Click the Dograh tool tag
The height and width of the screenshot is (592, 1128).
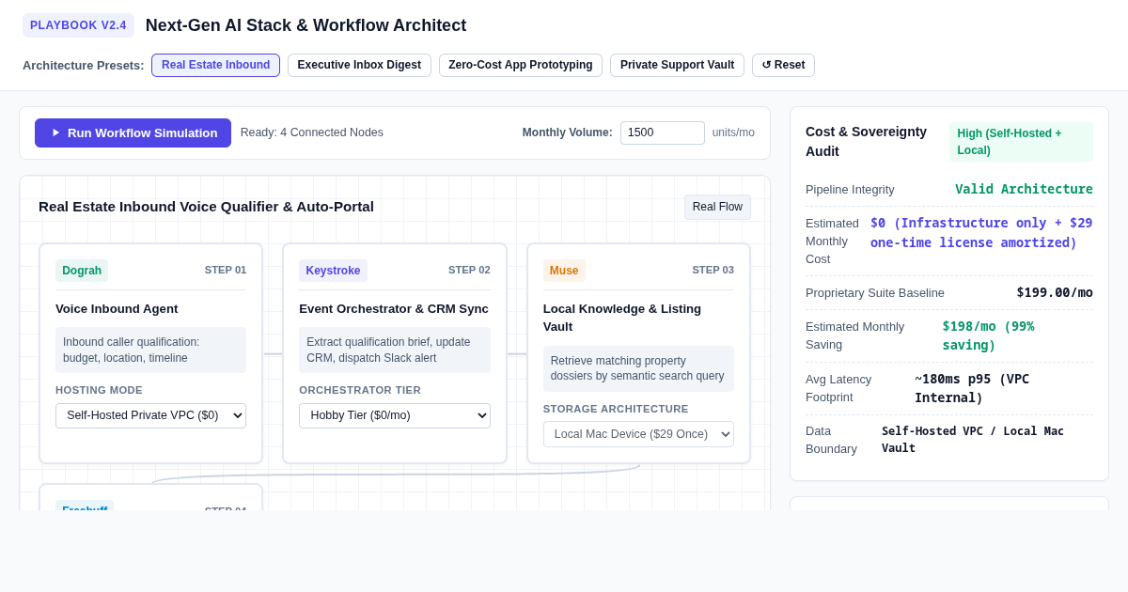coord(82,271)
